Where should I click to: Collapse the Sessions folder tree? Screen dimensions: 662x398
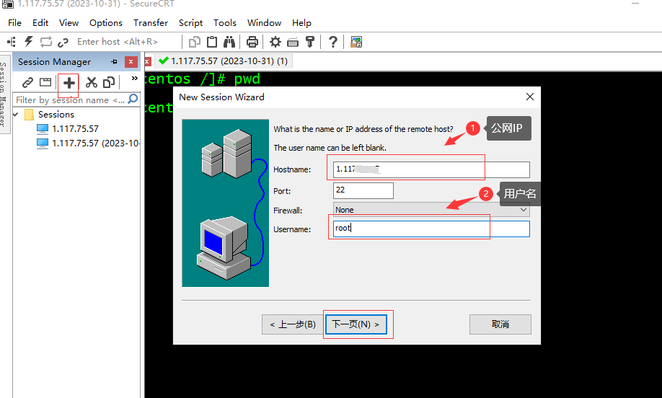coord(16,115)
